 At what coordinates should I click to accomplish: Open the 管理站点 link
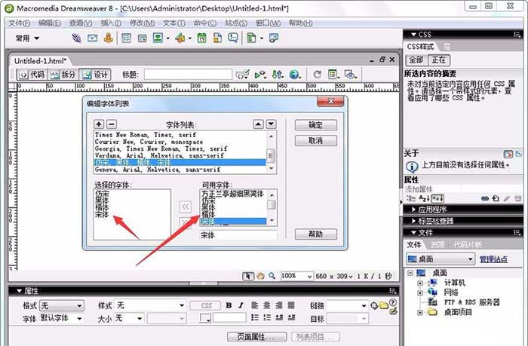(493, 259)
